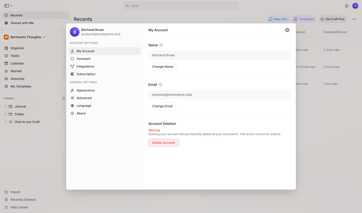The width and height of the screenshot is (362, 213).
Task: Click the Name help icon
Action: coord(161,45)
